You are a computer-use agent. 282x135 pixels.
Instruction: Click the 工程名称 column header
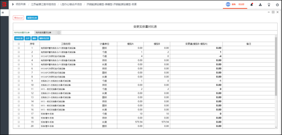[66, 44]
